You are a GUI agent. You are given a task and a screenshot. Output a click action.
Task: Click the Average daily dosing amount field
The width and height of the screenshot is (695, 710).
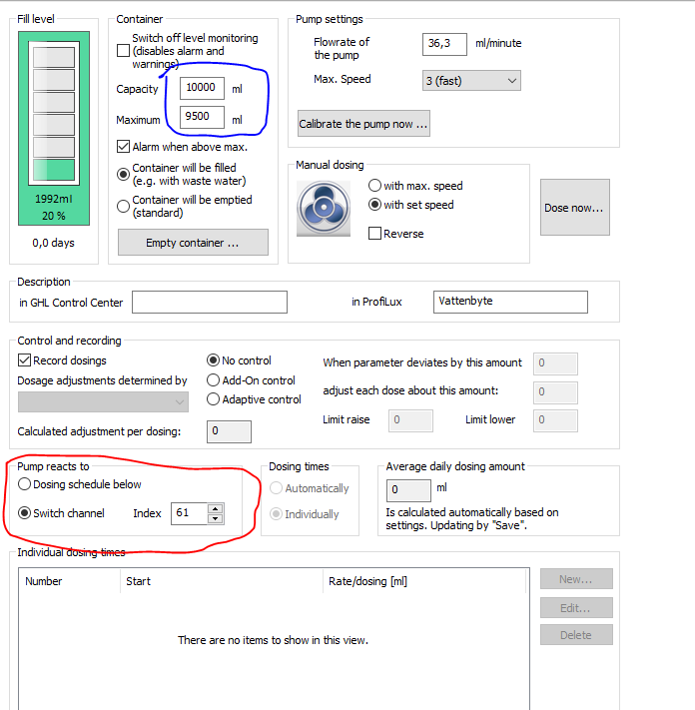pyautogui.click(x=408, y=490)
